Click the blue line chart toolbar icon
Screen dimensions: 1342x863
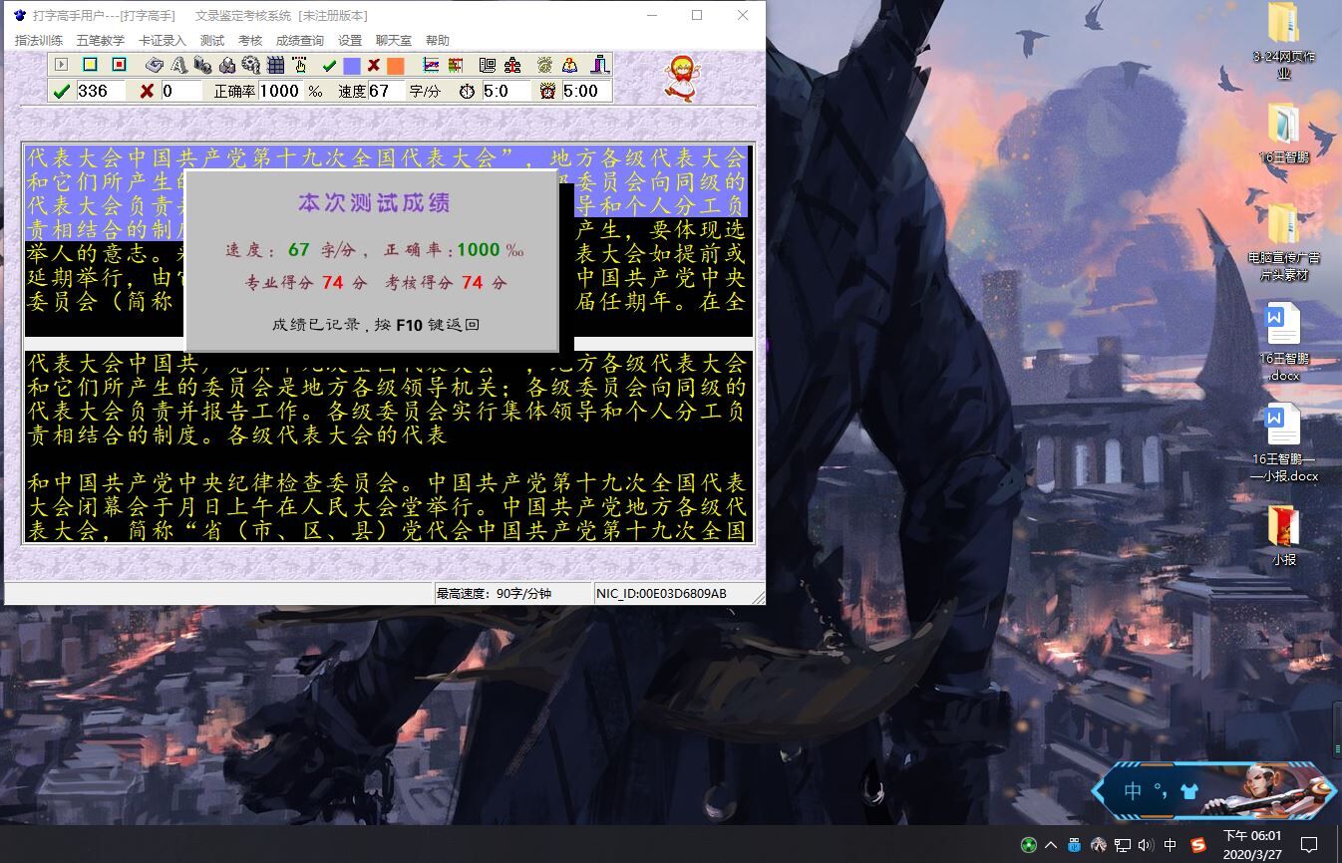coord(431,65)
